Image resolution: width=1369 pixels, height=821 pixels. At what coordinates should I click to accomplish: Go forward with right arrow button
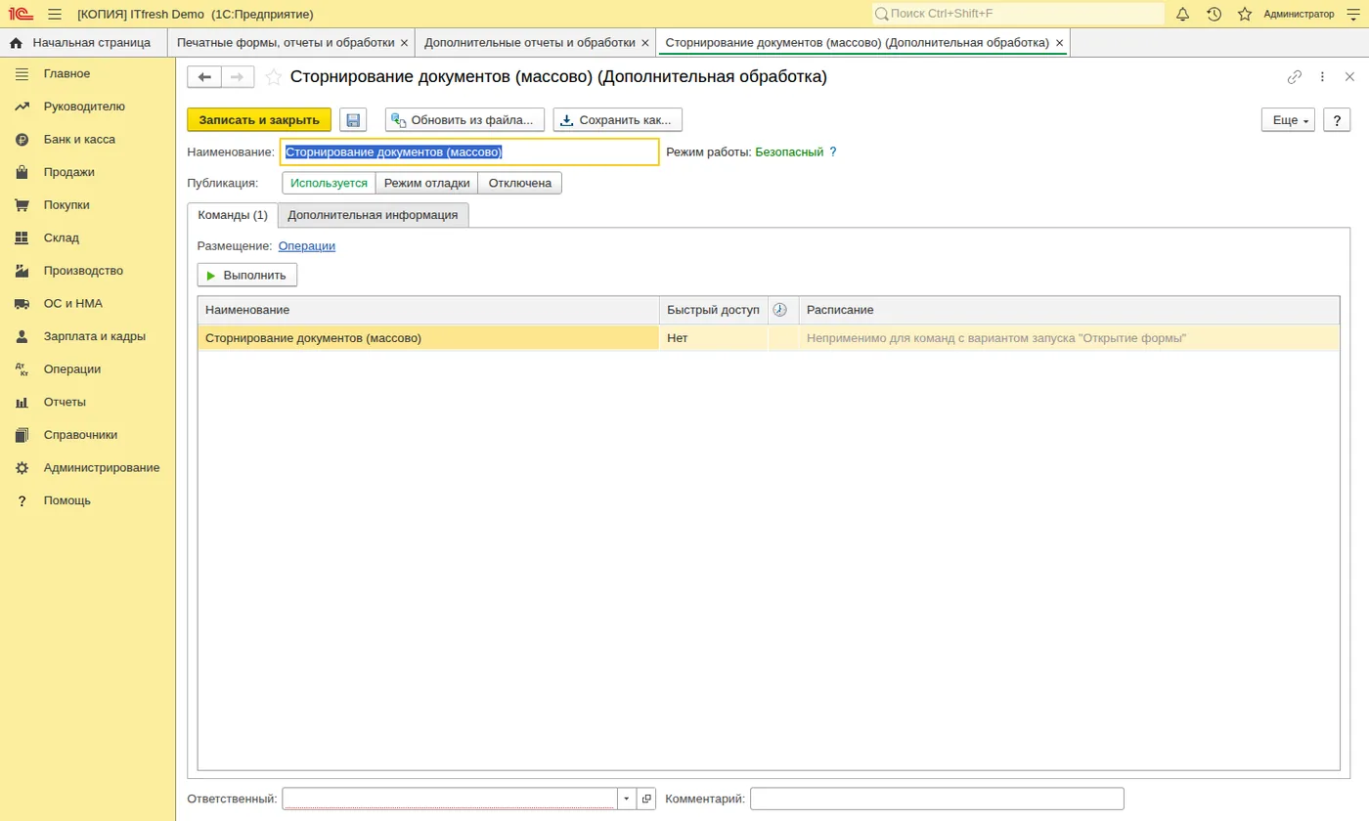click(238, 77)
